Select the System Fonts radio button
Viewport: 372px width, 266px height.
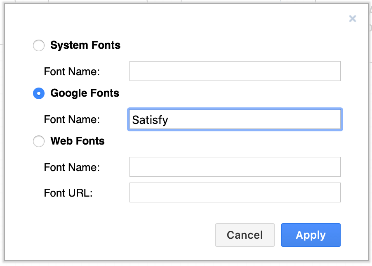(38, 45)
